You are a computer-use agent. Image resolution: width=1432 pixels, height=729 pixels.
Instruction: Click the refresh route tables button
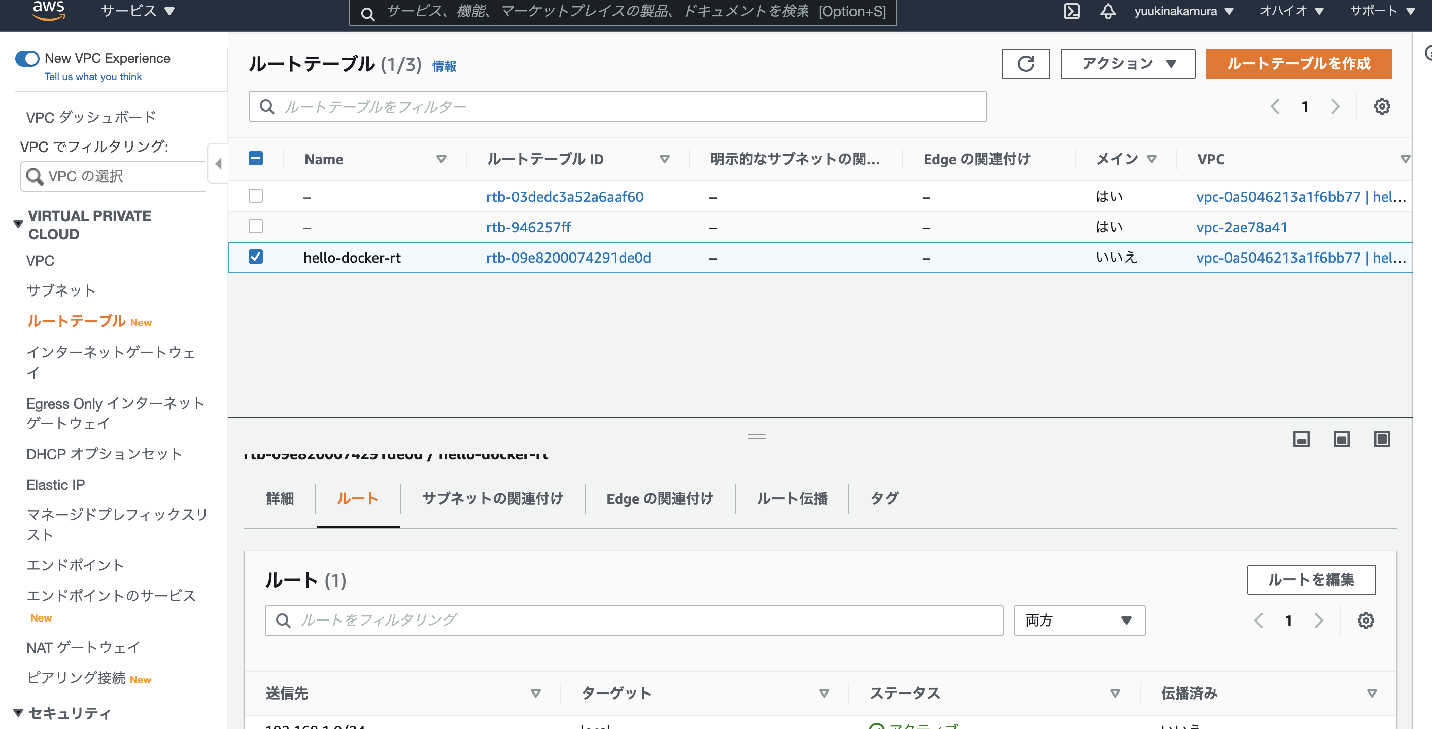click(1025, 64)
